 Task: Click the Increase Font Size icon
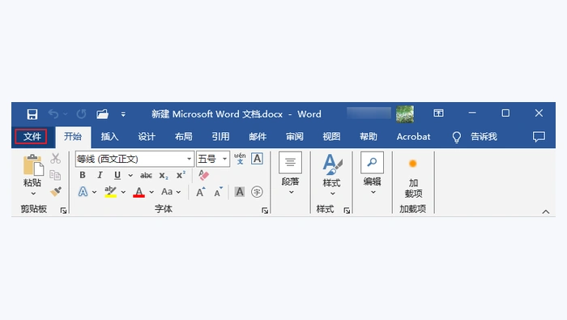click(200, 192)
